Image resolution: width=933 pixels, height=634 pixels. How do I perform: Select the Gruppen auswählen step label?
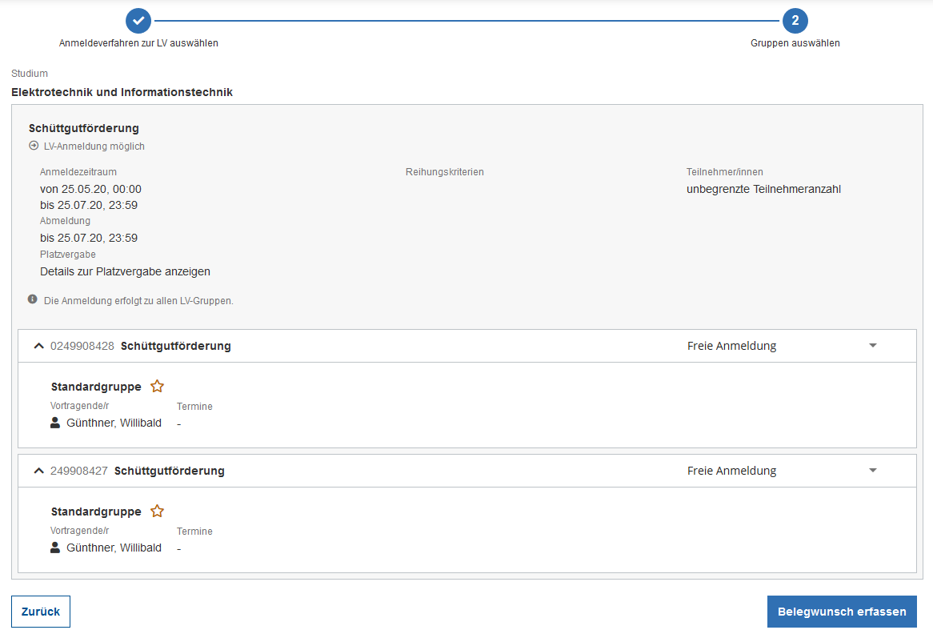point(795,43)
